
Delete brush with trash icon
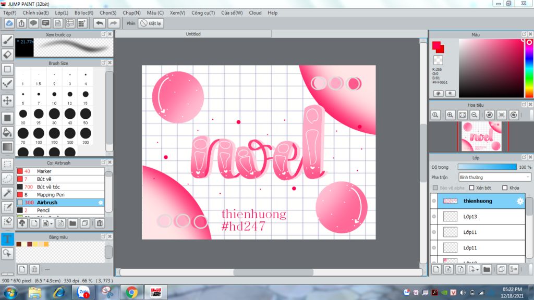[100, 223]
